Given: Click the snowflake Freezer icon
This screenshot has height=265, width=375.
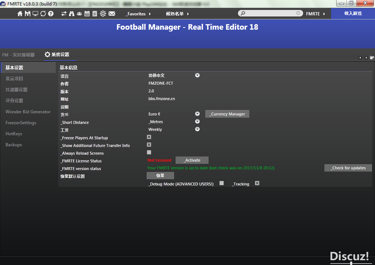Looking at the screenshot, I should (x=103, y=14).
